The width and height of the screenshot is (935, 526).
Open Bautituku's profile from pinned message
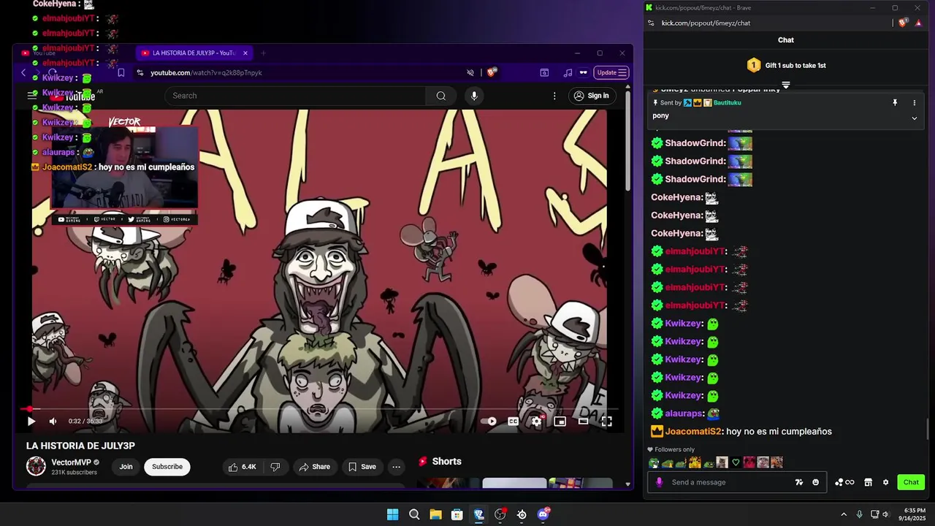[727, 103]
